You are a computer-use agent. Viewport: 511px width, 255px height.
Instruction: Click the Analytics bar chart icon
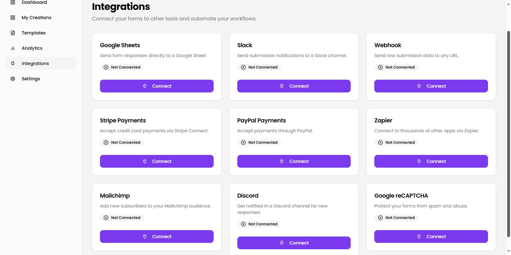13,48
